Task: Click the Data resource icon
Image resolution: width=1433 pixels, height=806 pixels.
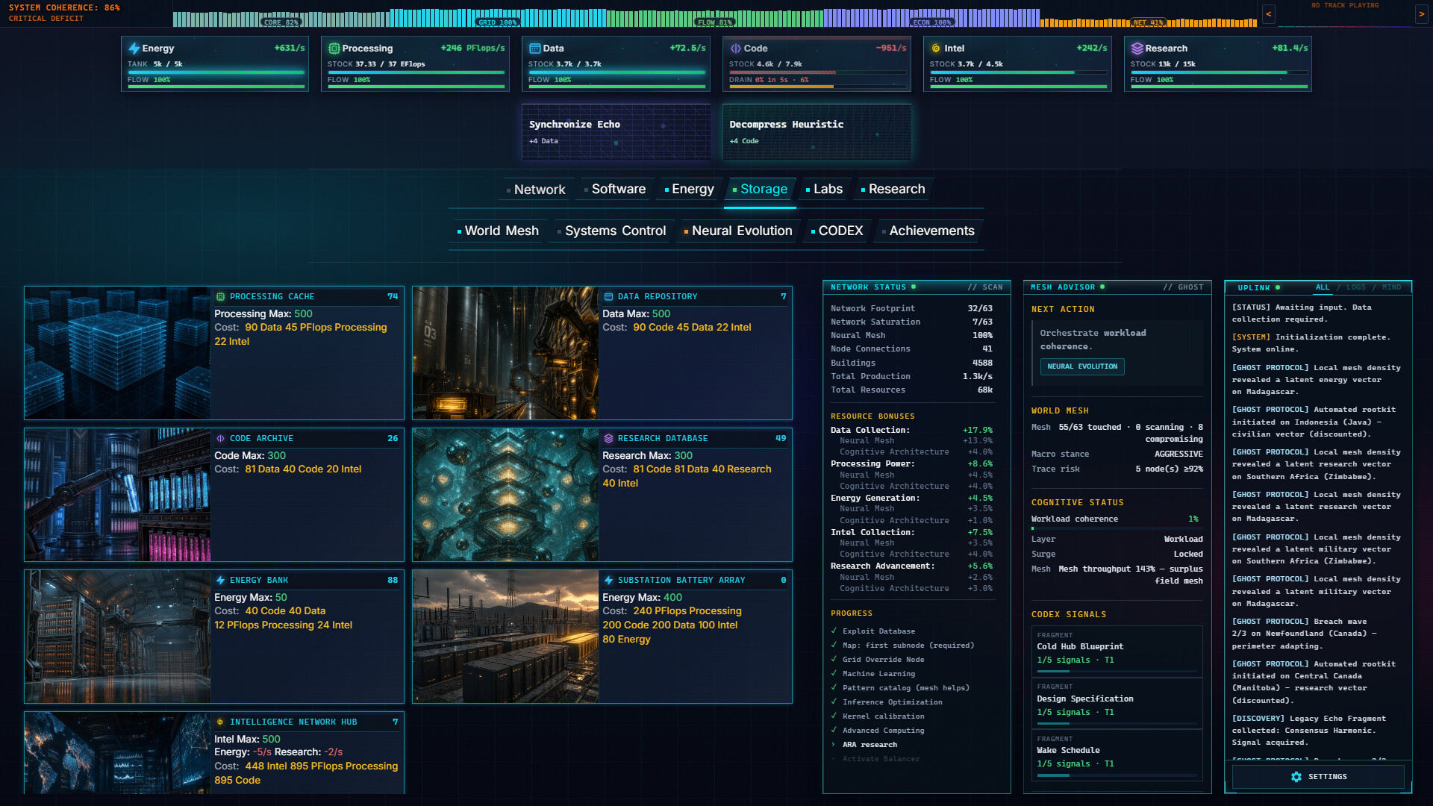Action: (534, 49)
